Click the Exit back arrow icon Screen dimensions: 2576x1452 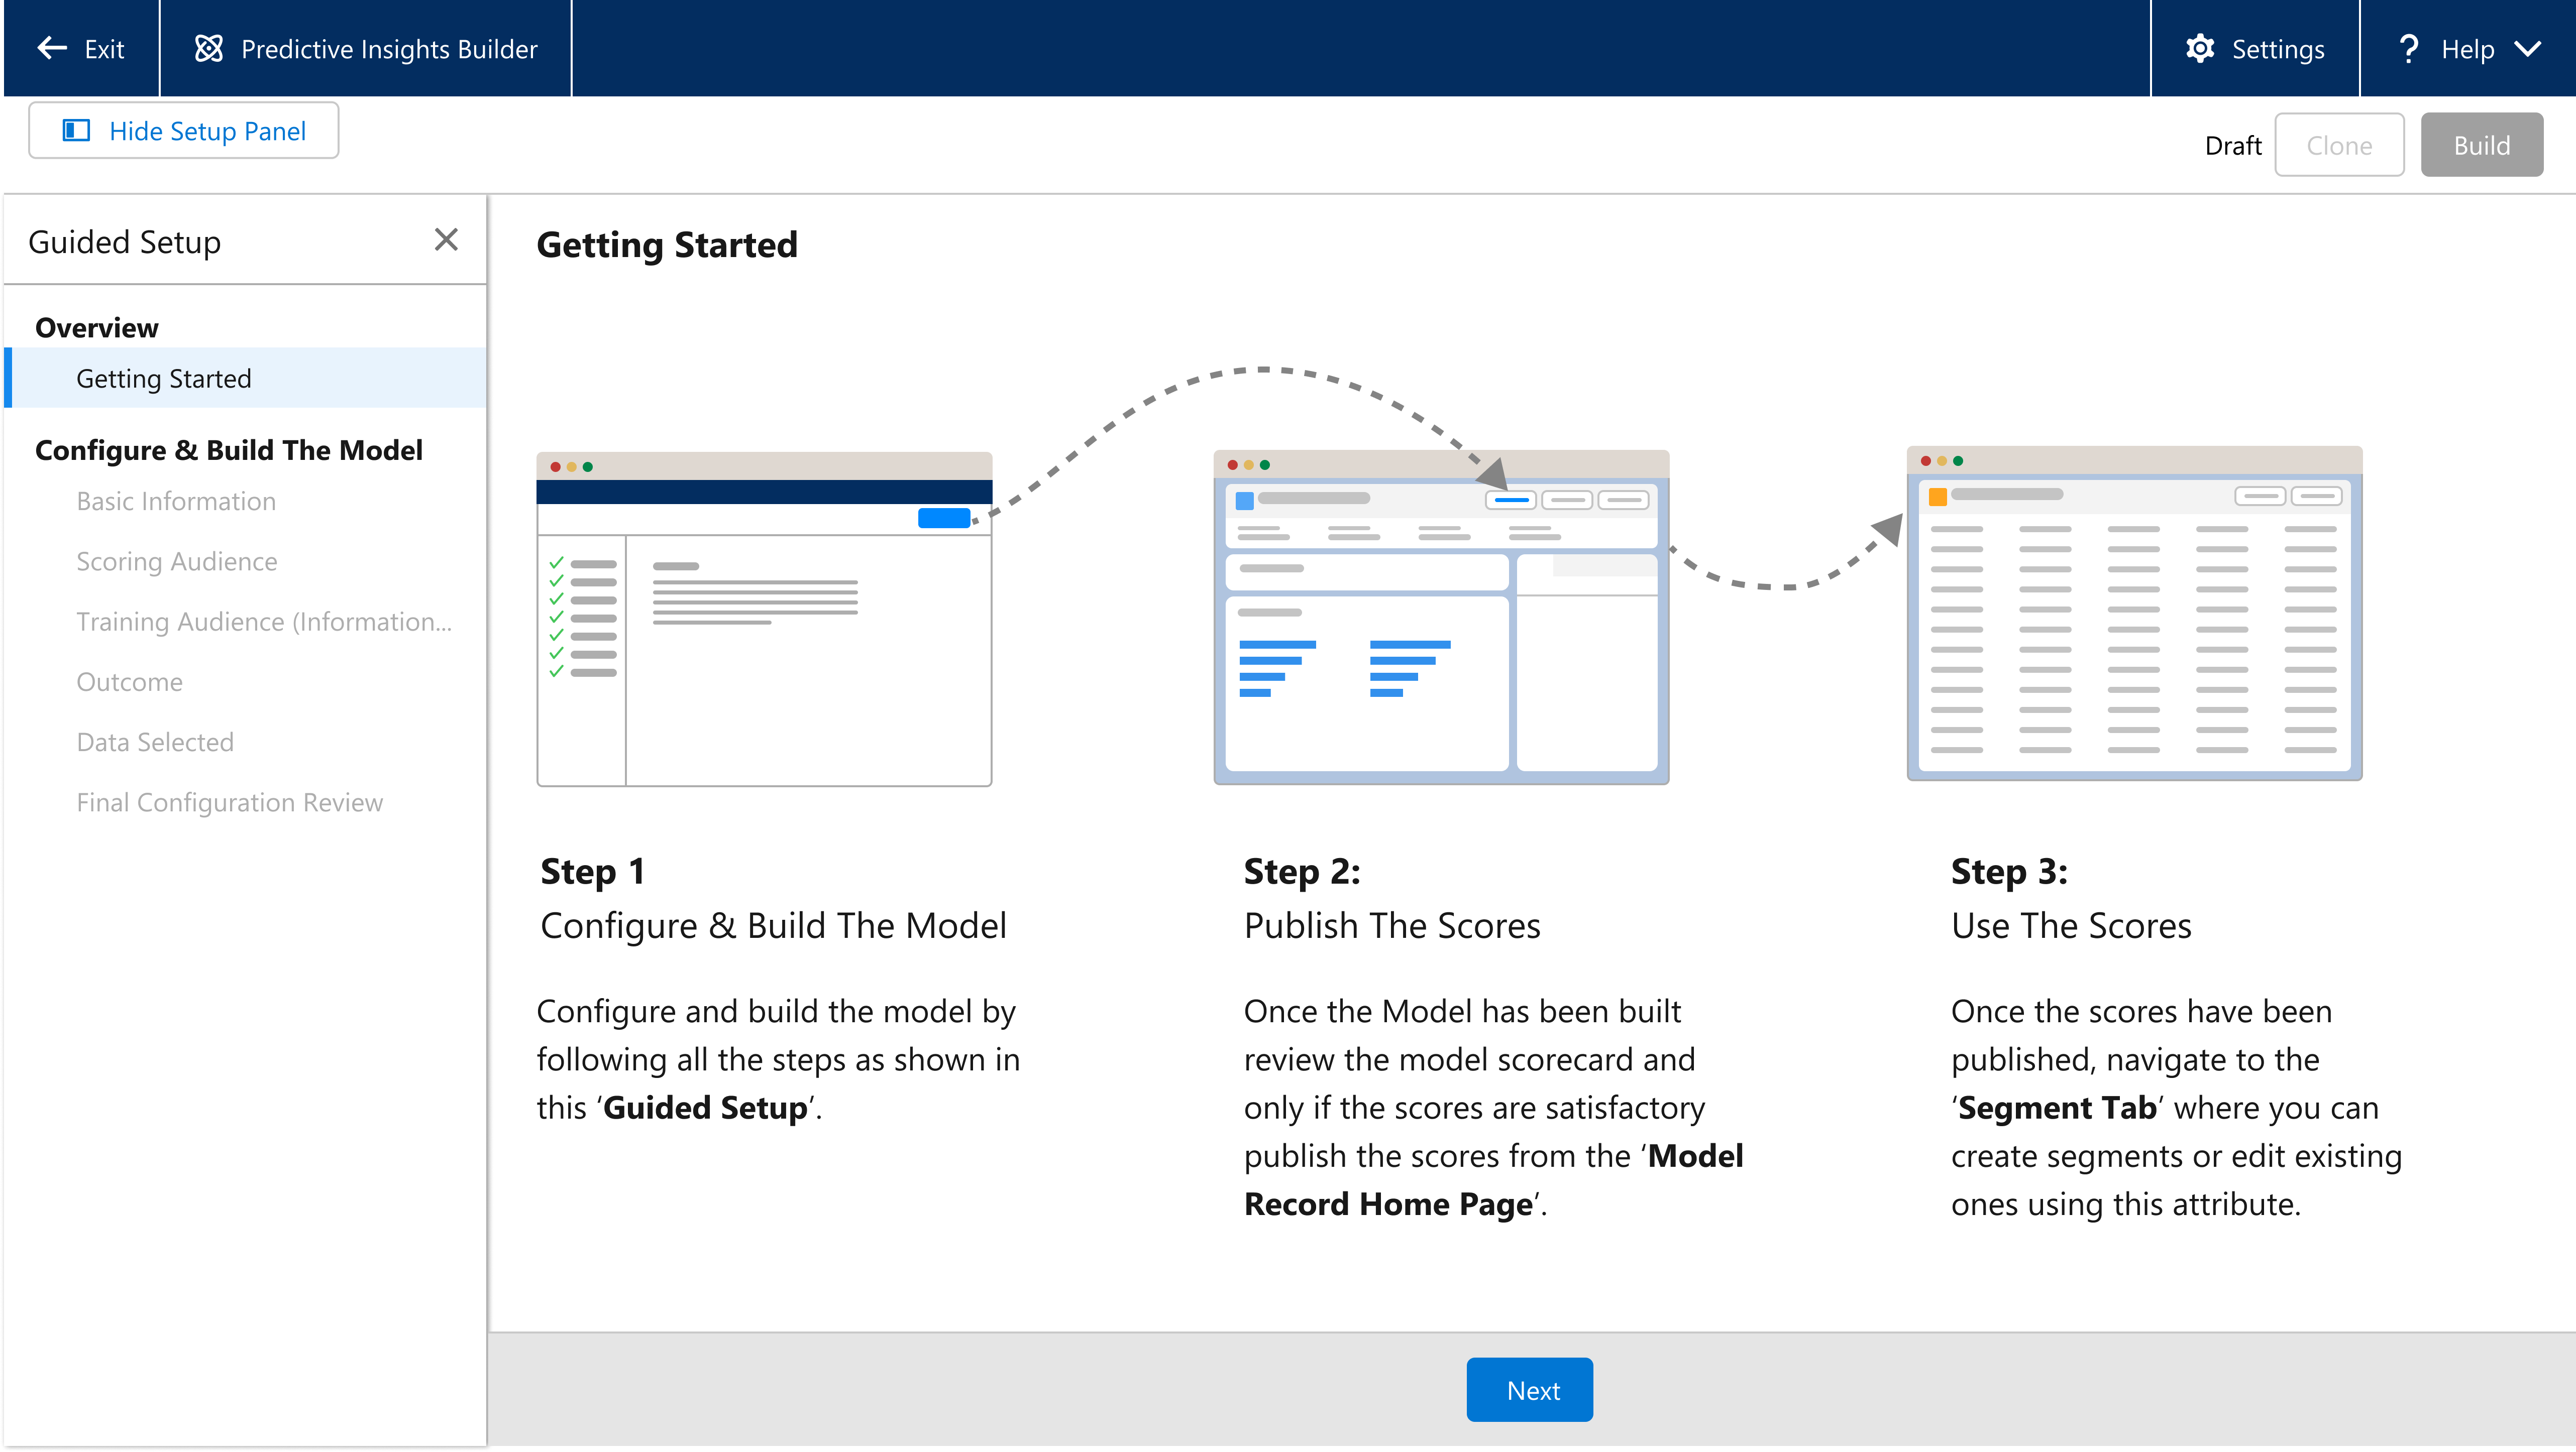52,48
